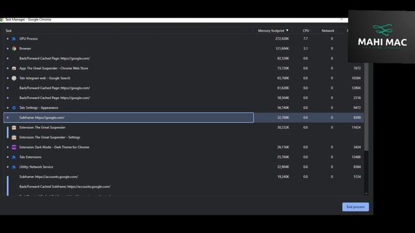The image size is (415, 233).
Task: Click the 121,604K memory value
Action: point(282,49)
